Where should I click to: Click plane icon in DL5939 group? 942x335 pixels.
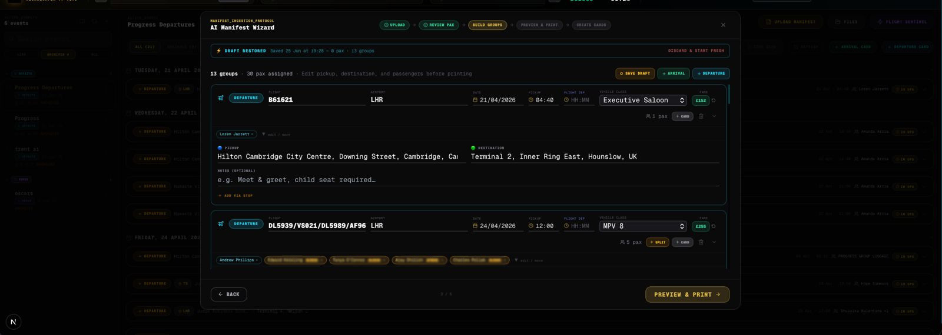(221, 224)
